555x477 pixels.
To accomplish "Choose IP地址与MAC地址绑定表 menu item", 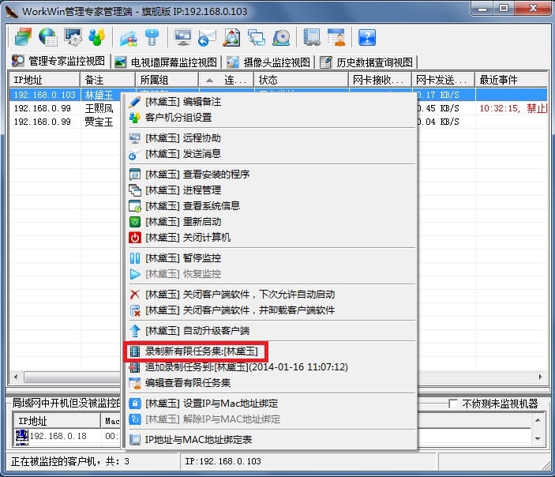I will click(269, 440).
